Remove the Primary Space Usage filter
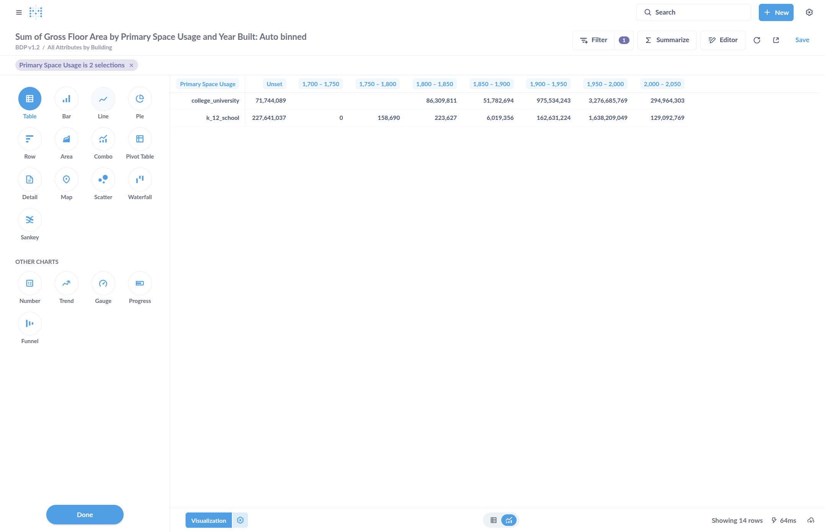825x532 pixels. point(131,65)
